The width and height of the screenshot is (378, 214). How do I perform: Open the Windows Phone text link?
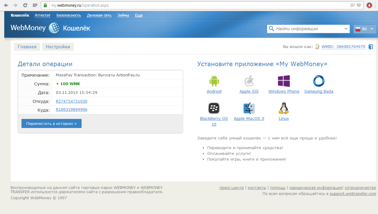284,91
